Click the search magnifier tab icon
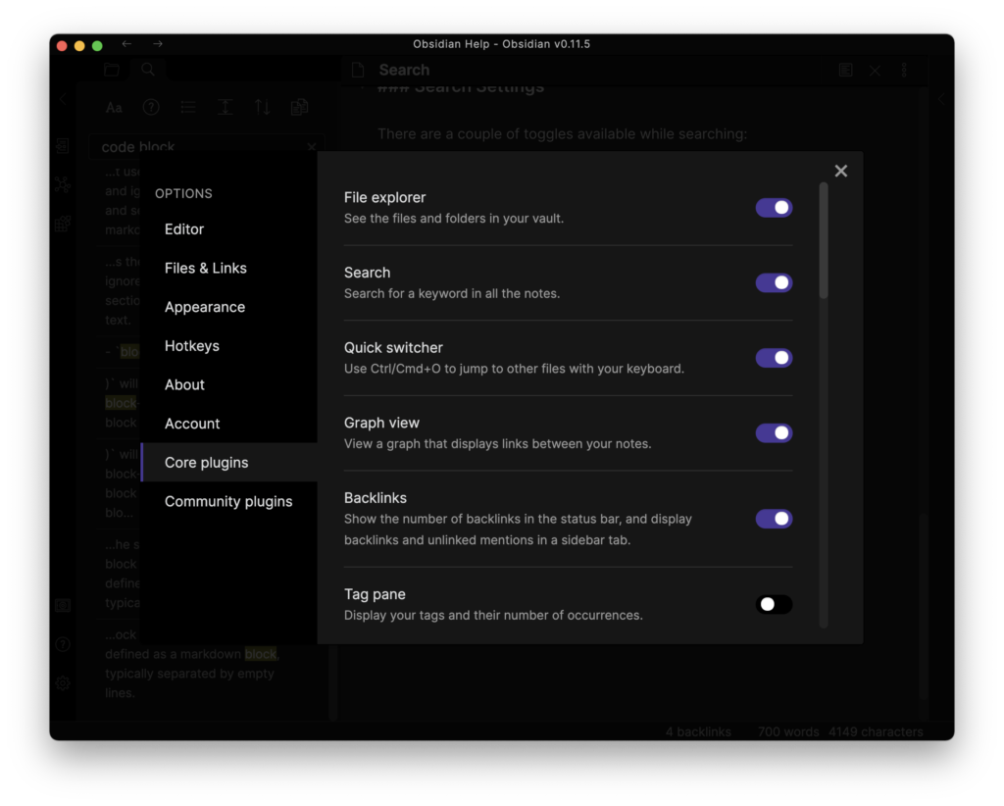The height and width of the screenshot is (806, 1004). tap(147, 70)
